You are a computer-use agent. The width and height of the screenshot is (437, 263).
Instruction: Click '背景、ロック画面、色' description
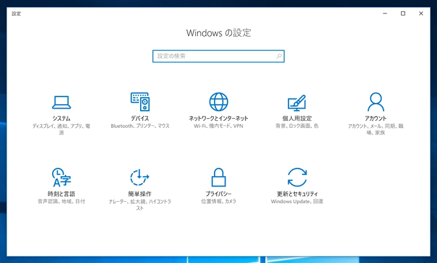[297, 126]
